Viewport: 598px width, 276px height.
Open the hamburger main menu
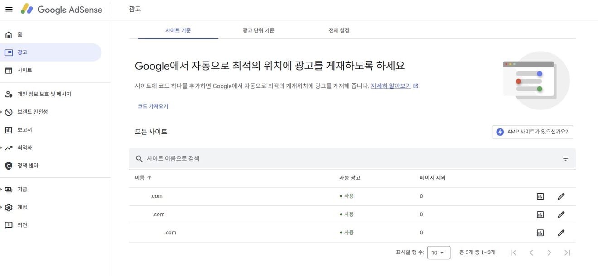[9, 9]
